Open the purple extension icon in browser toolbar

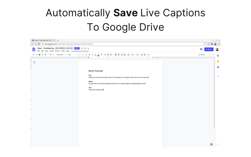pos(209,44)
